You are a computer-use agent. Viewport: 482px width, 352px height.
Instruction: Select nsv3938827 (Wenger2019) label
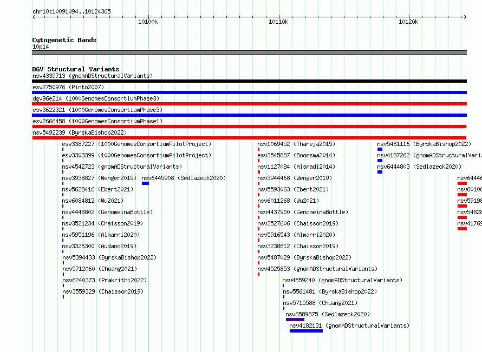point(99,178)
